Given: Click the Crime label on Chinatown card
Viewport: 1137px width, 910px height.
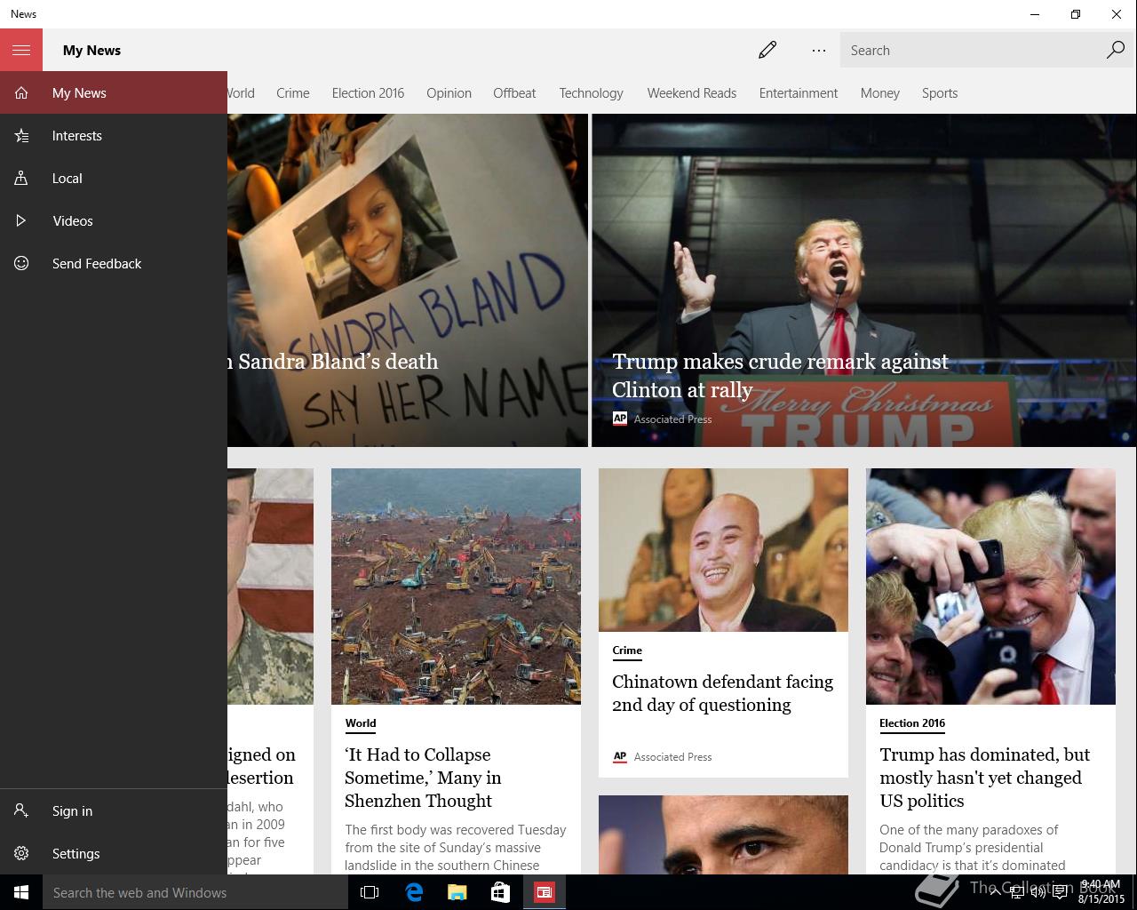Looking at the screenshot, I should [627, 650].
